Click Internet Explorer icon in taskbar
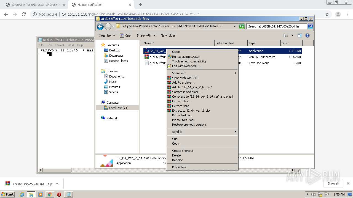 tap(22, 194)
